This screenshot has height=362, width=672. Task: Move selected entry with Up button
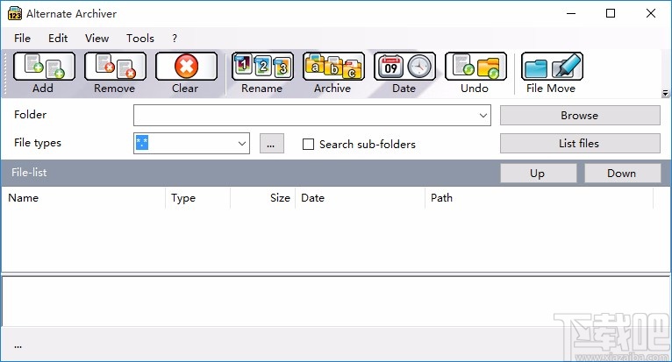(x=539, y=173)
